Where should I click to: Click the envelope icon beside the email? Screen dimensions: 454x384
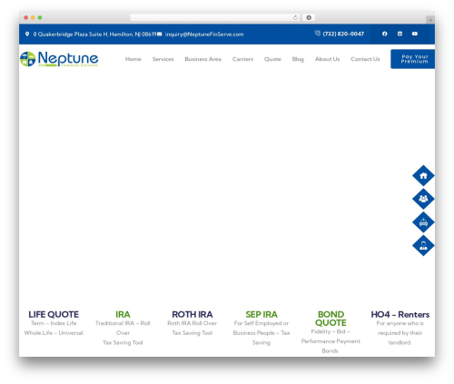160,34
